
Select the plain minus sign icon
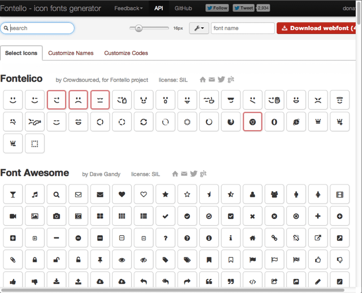[57, 238]
